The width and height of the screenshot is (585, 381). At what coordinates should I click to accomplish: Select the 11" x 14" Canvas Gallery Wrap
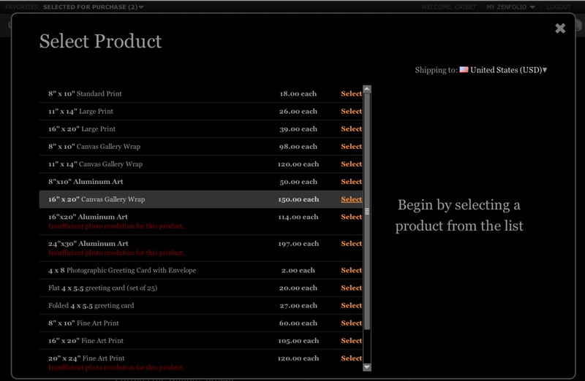pos(351,164)
